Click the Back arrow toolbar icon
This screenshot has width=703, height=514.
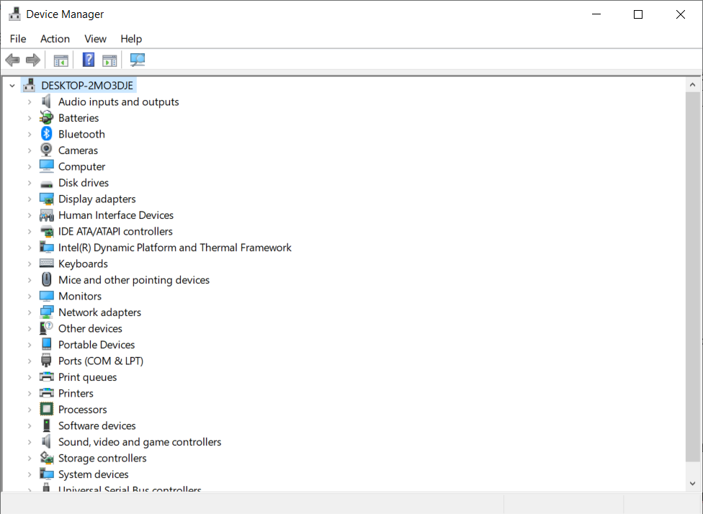tap(12, 60)
